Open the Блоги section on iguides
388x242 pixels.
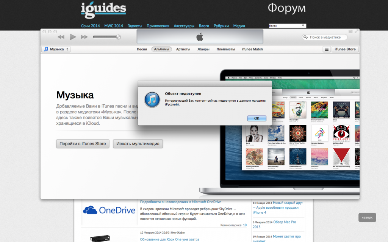[x=204, y=26]
